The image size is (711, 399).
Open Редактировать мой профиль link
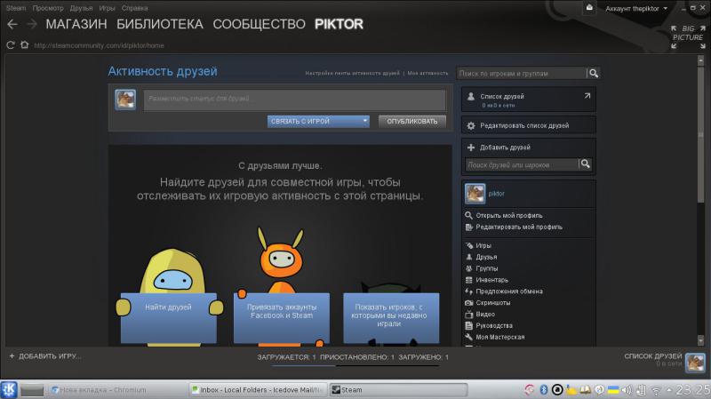point(519,227)
